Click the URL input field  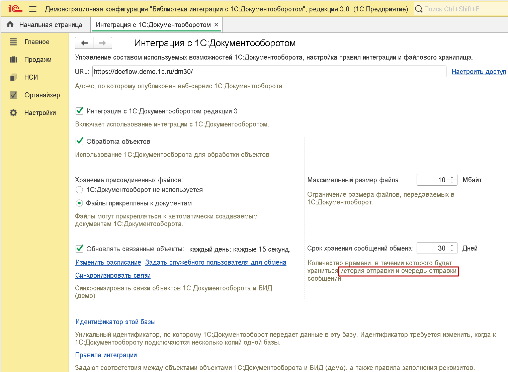pos(269,72)
